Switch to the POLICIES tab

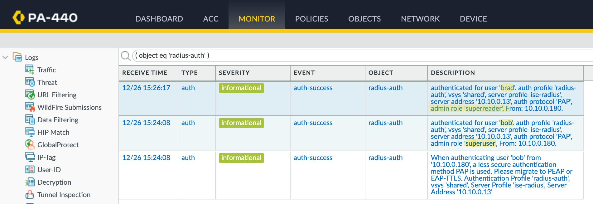click(x=311, y=19)
